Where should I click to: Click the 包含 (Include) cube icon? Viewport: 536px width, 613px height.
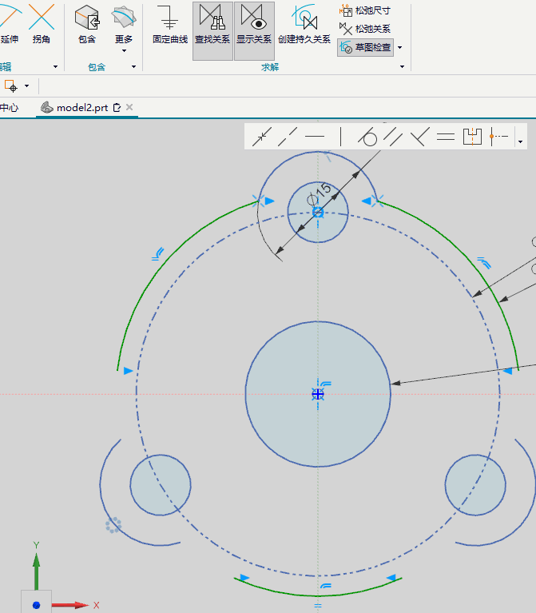coord(87,18)
